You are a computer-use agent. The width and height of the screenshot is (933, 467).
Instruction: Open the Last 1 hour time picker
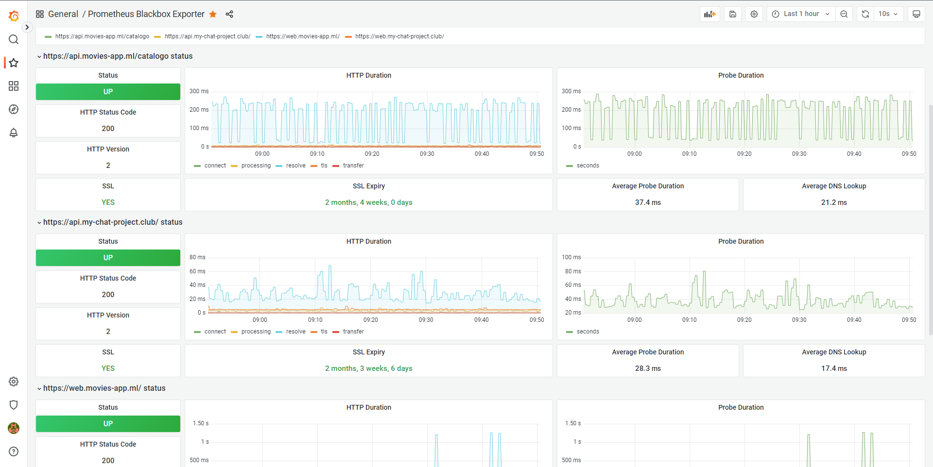pos(801,14)
